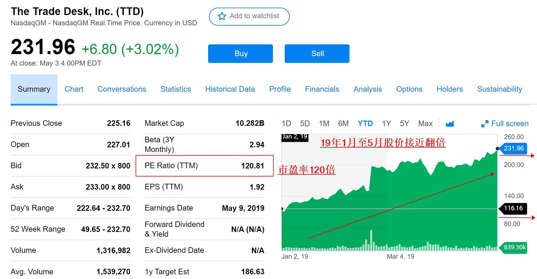The height and width of the screenshot is (279, 537).
Task: Click the 116.16 previous close chart marker
Action: tap(513, 208)
